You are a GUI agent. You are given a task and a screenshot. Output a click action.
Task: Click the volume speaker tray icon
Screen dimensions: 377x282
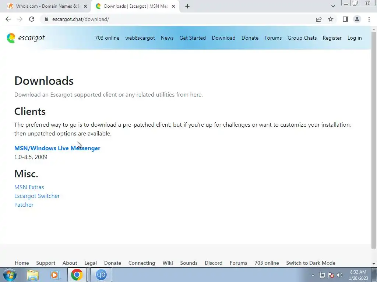click(x=340, y=275)
